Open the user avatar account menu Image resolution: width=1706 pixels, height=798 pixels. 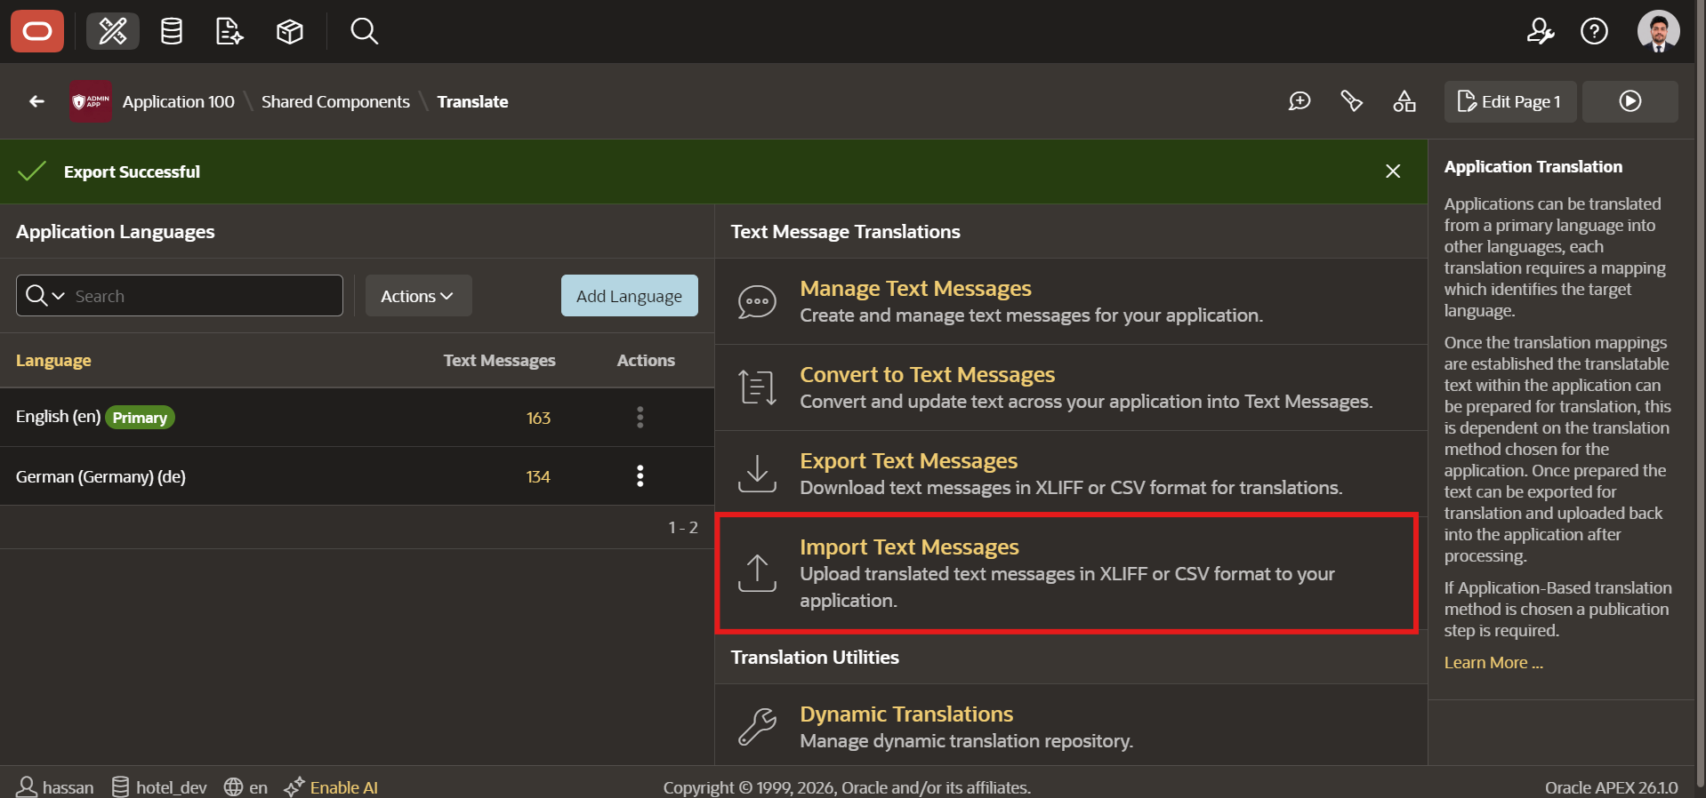point(1659,32)
